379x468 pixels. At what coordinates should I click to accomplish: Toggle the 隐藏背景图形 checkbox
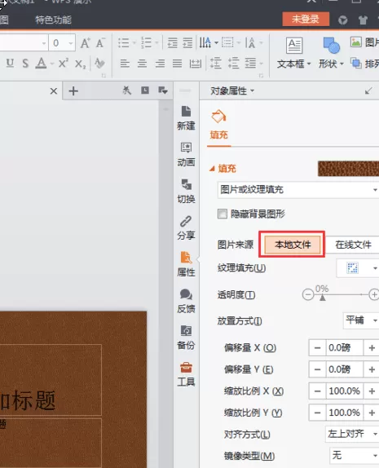[x=223, y=214]
